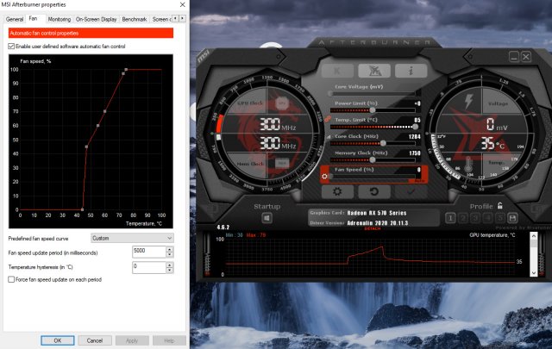Click the link icon beside Temp. Limit
552x349 pixels.
[x=328, y=119]
